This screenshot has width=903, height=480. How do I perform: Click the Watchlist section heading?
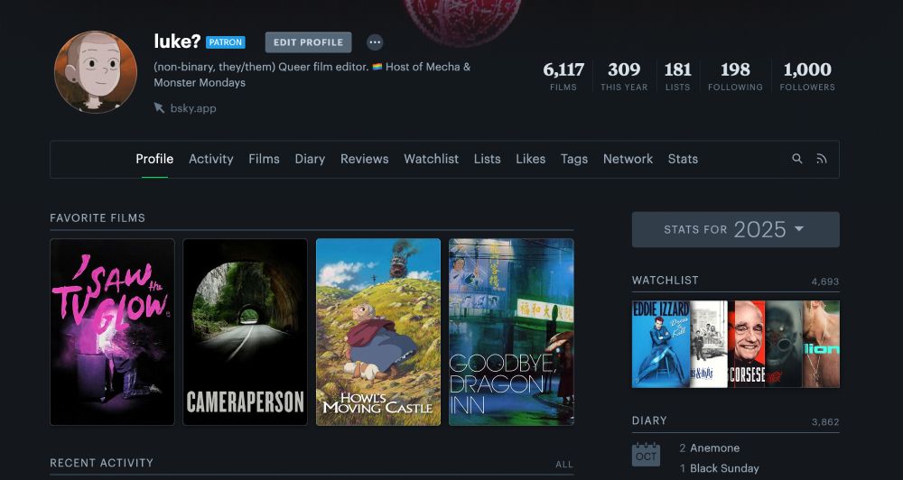coord(666,281)
